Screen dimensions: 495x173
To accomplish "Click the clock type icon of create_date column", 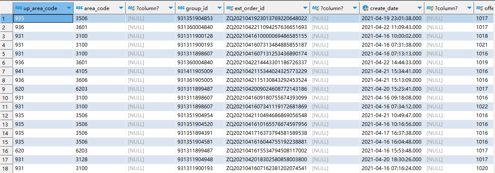I will tap(365, 8).
